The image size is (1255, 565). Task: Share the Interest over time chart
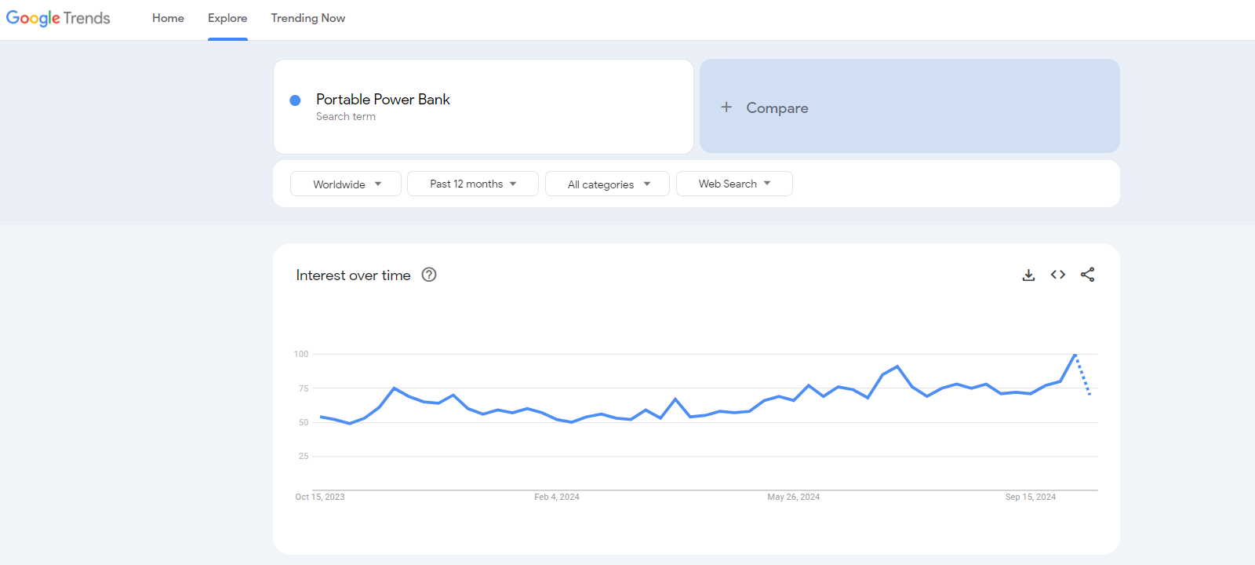tap(1087, 275)
